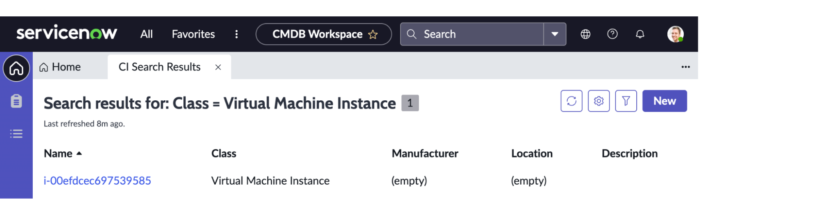Screen dimensions: 818x199
Task: Click the CMDB Workspace pill
Action: click(x=324, y=34)
